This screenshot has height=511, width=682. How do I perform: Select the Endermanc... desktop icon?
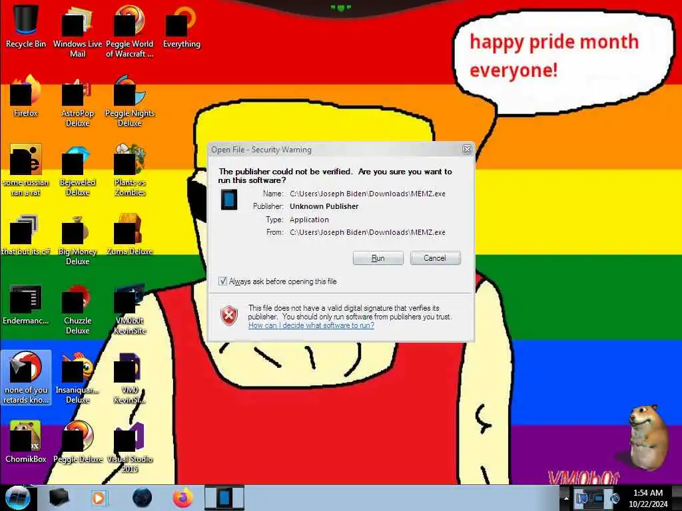pyautogui.click(x=26, y=304)
